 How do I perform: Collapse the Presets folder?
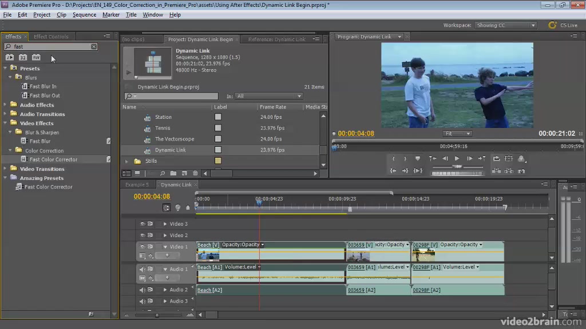[x=5, y=69]
